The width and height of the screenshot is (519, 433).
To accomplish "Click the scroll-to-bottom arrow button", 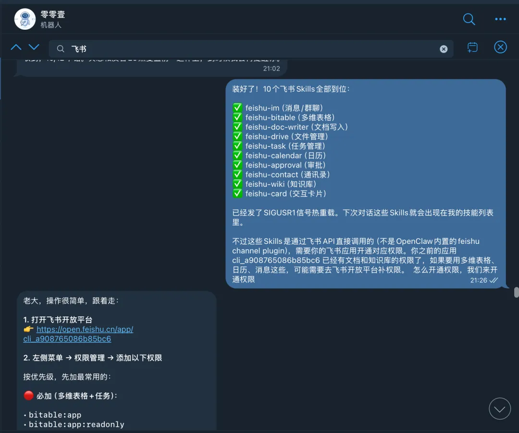I will [499, 409].
